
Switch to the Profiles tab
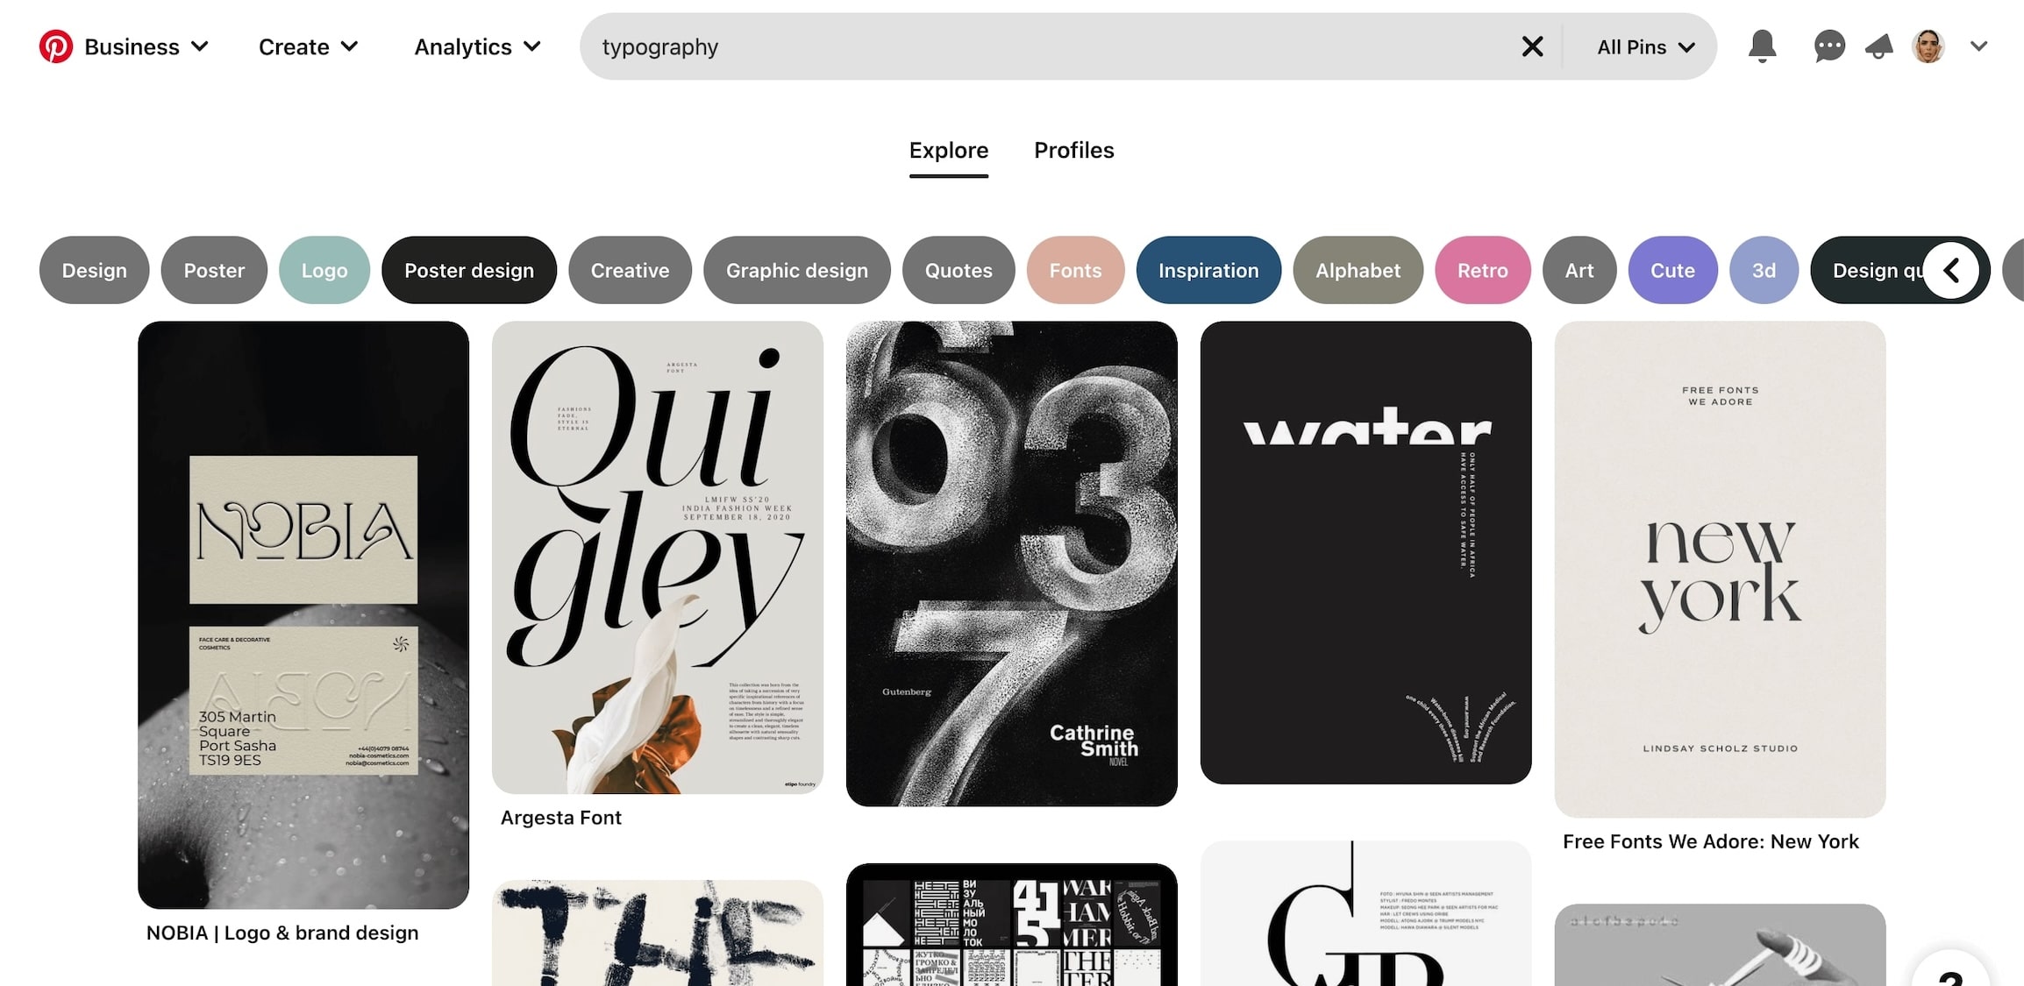pyautogui.click(x=1073, y=150)
